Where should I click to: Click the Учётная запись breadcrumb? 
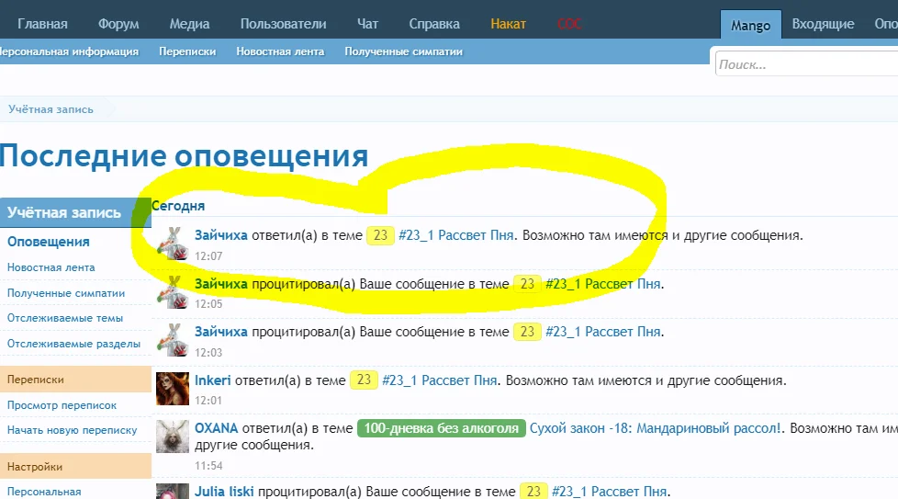click(x=51, y=109)
